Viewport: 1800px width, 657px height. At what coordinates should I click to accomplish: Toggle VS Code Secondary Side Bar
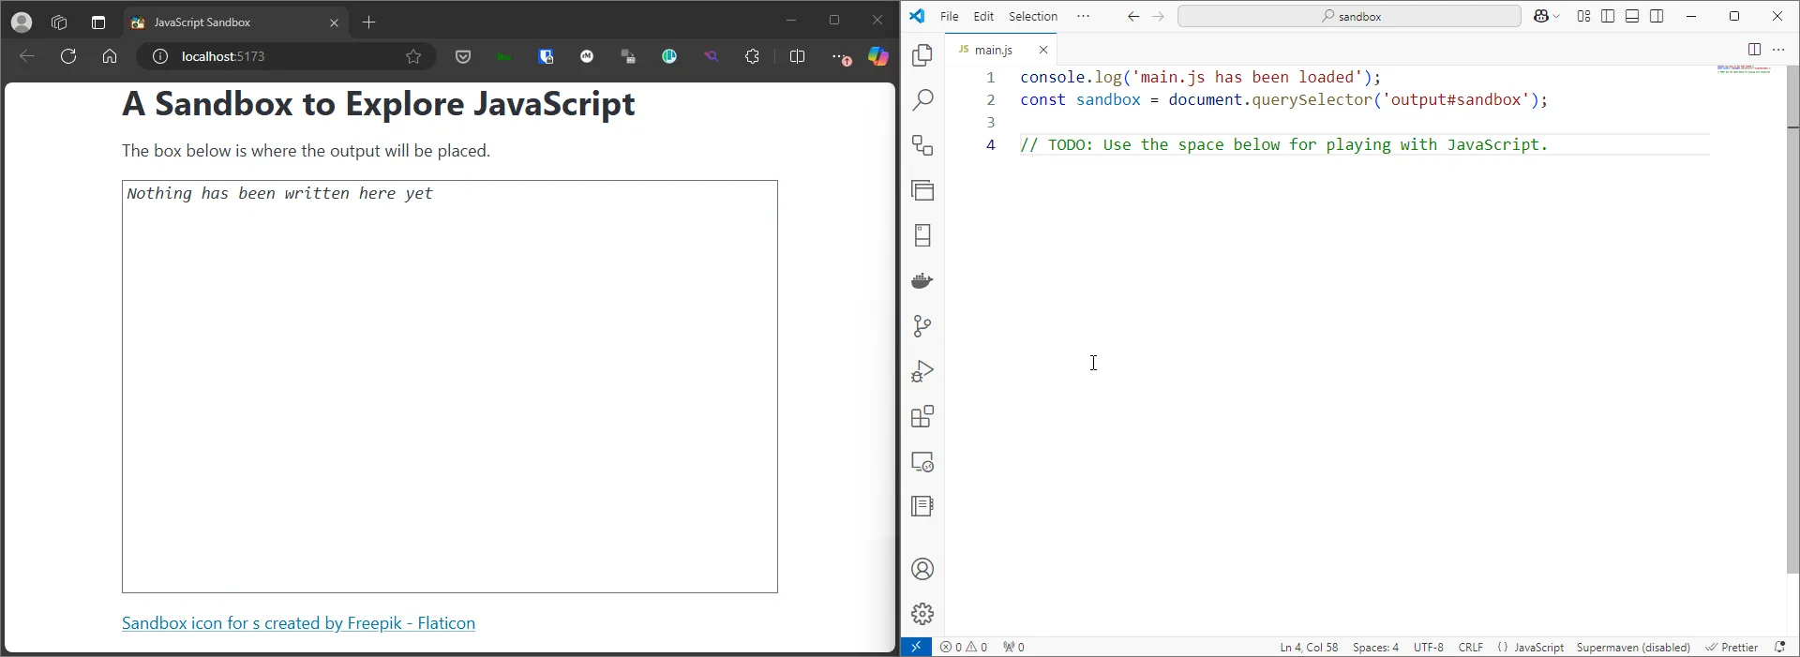[1657, 16]
